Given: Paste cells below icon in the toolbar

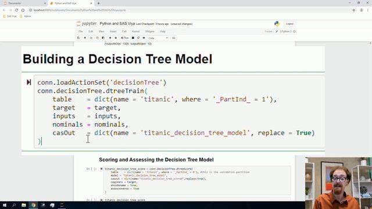Looking at the screenshot, I should point(103,38).
